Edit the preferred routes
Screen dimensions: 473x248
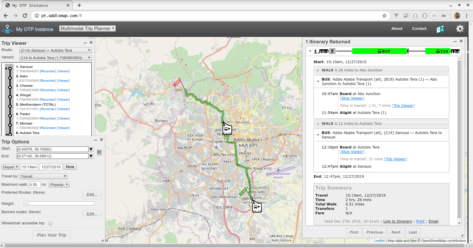[92, 195]
